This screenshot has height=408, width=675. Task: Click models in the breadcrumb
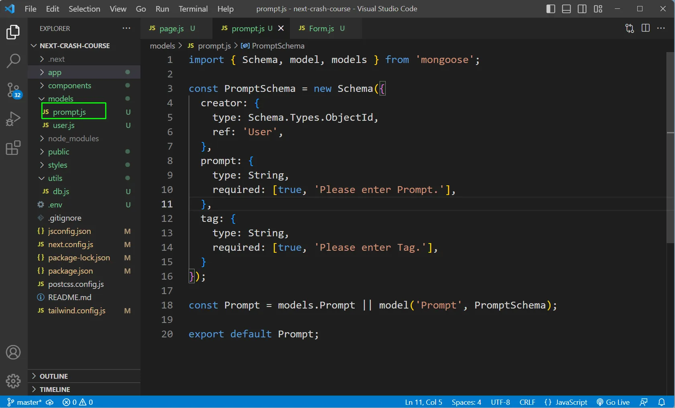click(x=163, y=46)
